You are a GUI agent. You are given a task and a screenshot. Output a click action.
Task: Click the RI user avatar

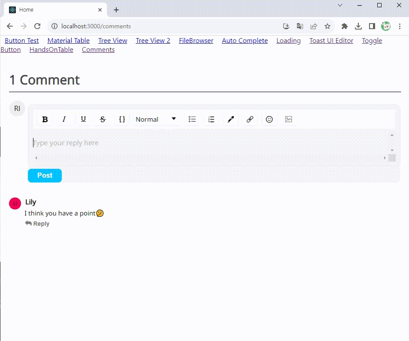click(x=17, y=108)
